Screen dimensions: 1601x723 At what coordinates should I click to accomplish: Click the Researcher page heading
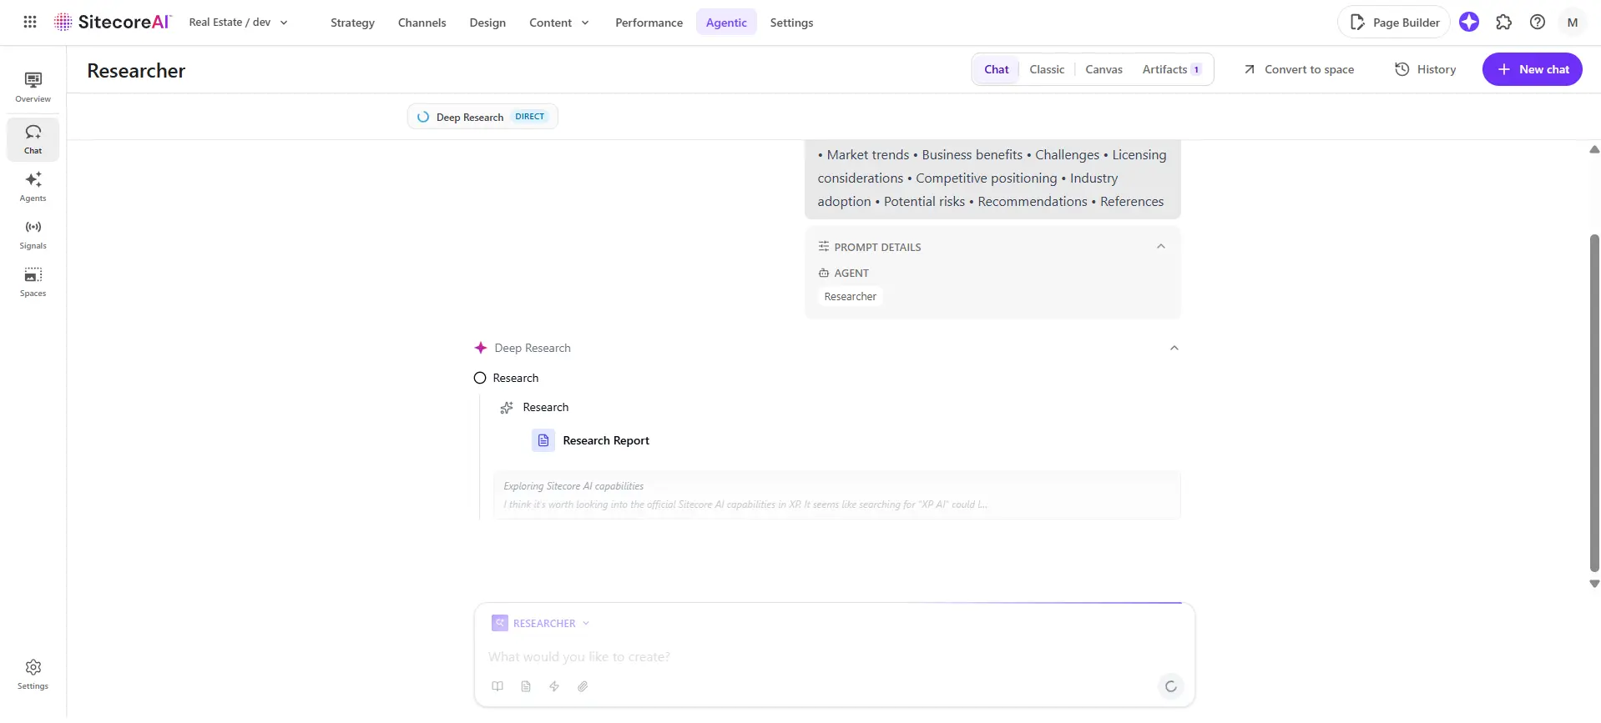[x=136, y=71]
